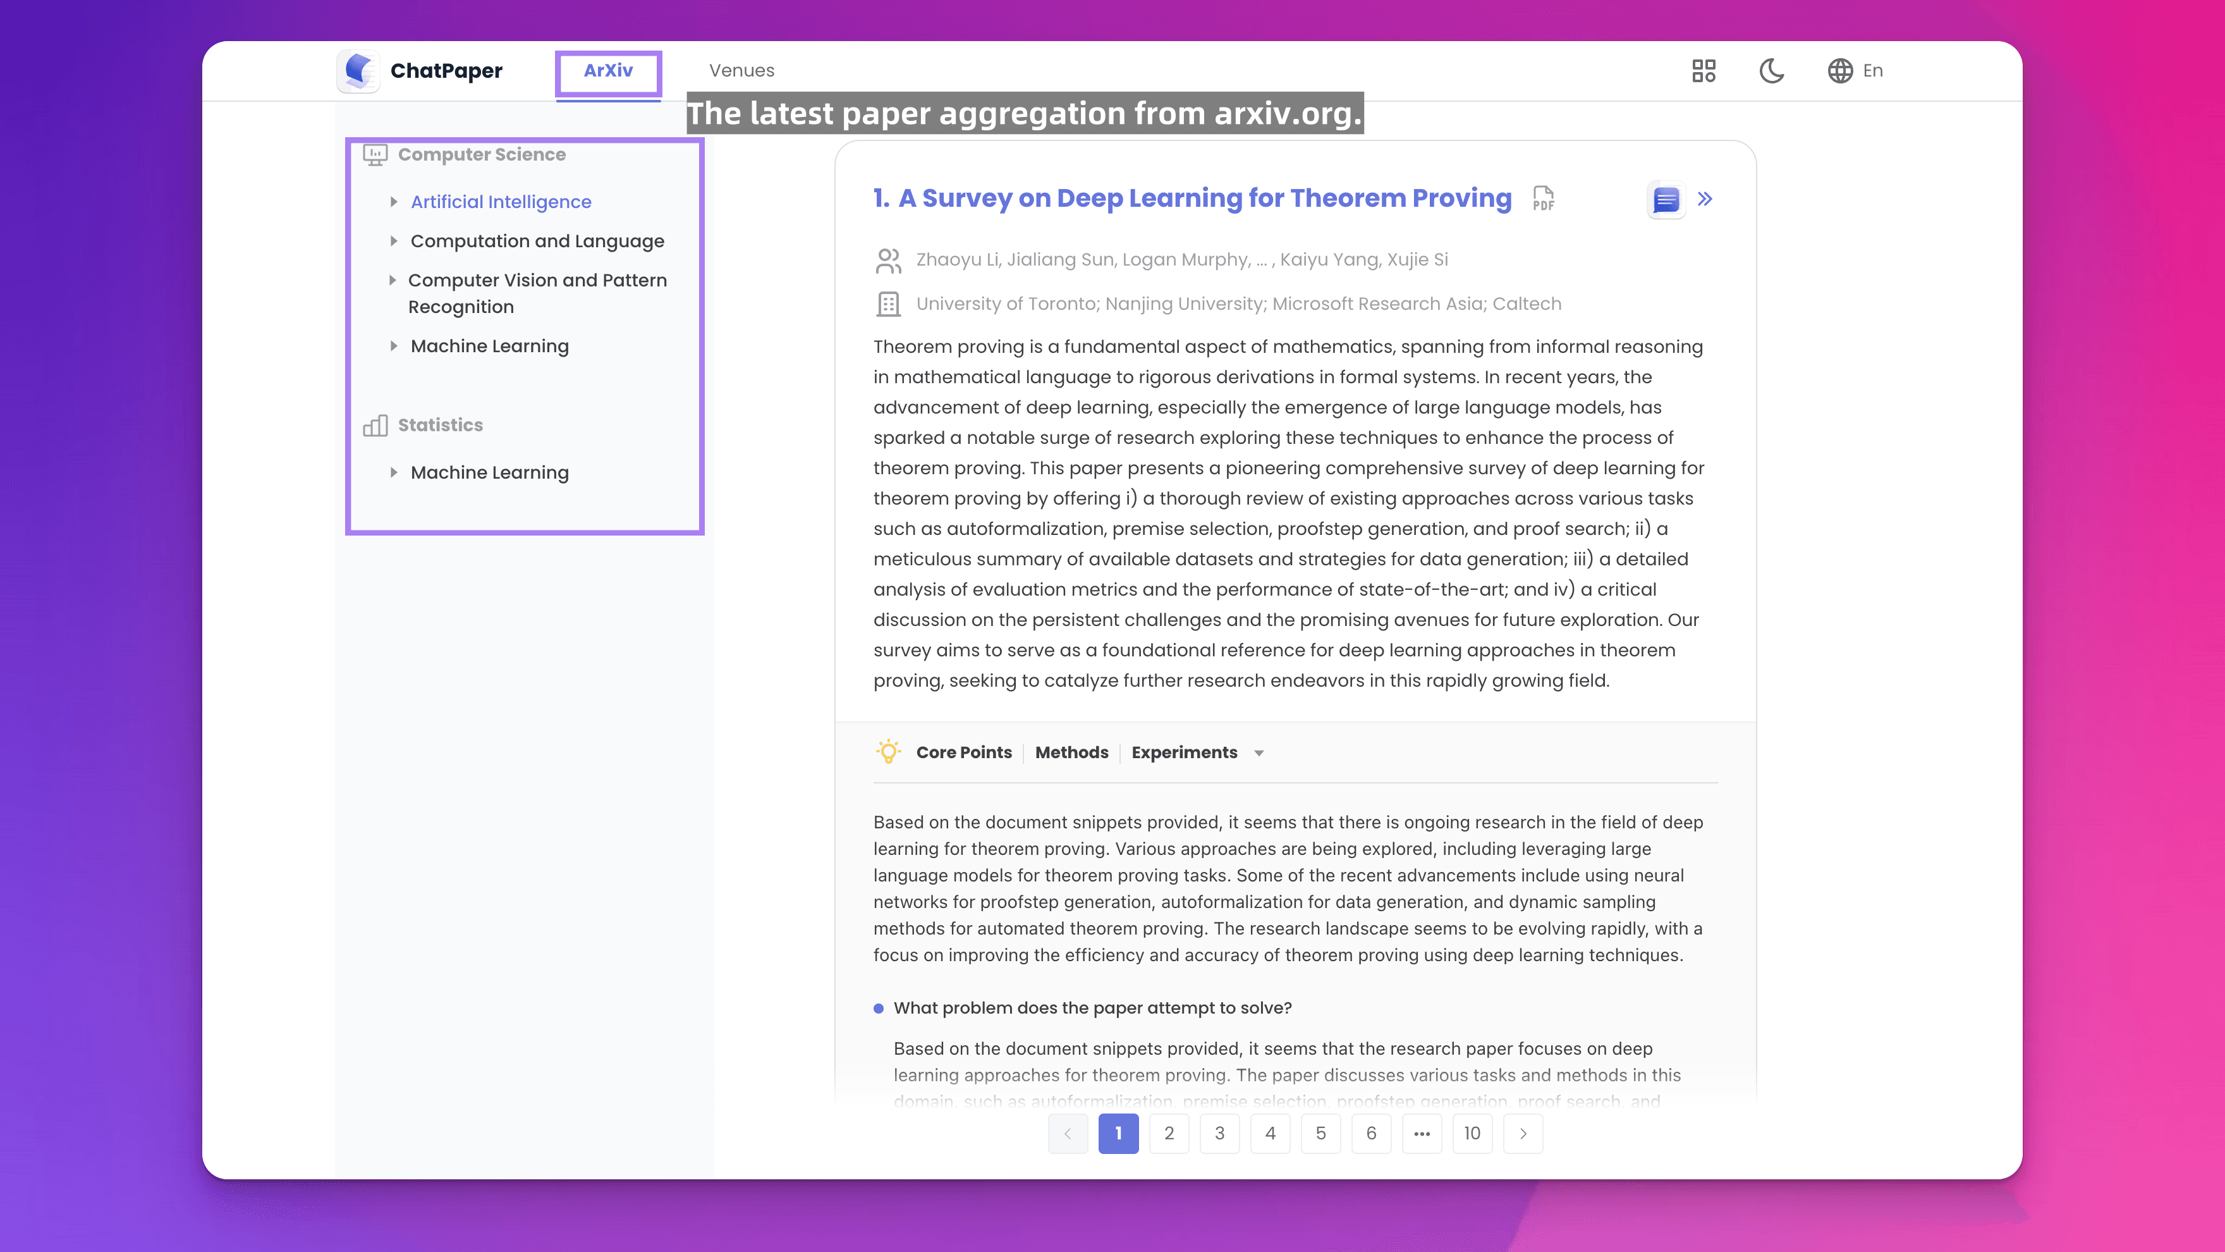The width and height of the screenshot is (2225, 1252).
Task: Switch to the Venues tab
Action: pos(741,71)
